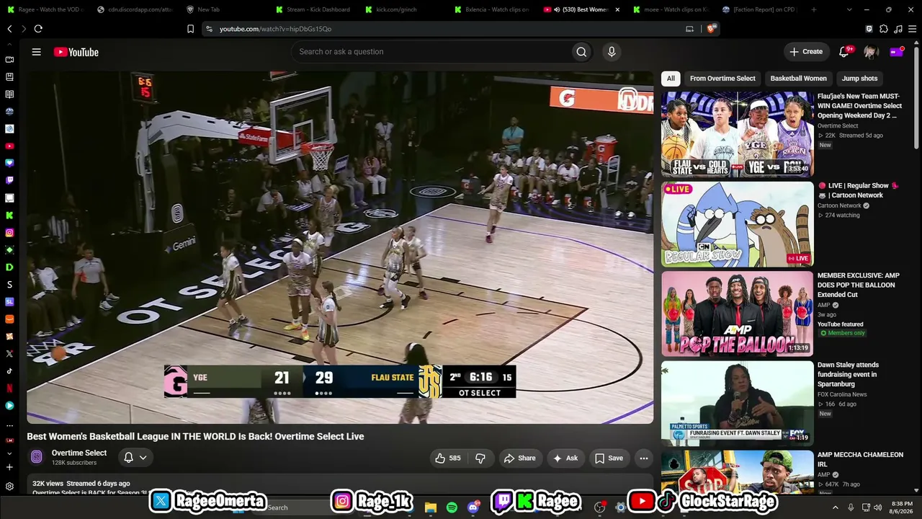Save the video to a playlist
922x519 pixels.
coord(609,458)
